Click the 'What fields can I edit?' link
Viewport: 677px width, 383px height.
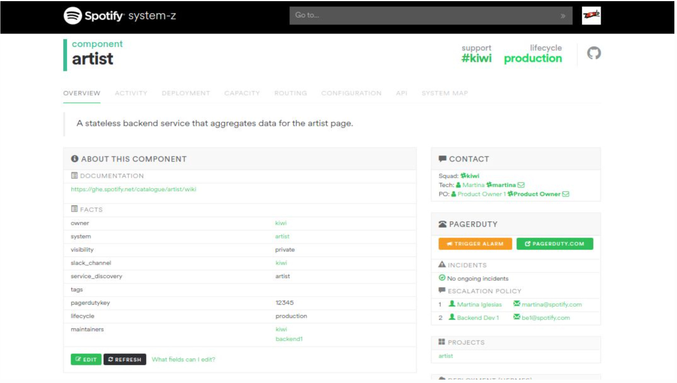tap(183, 359)
